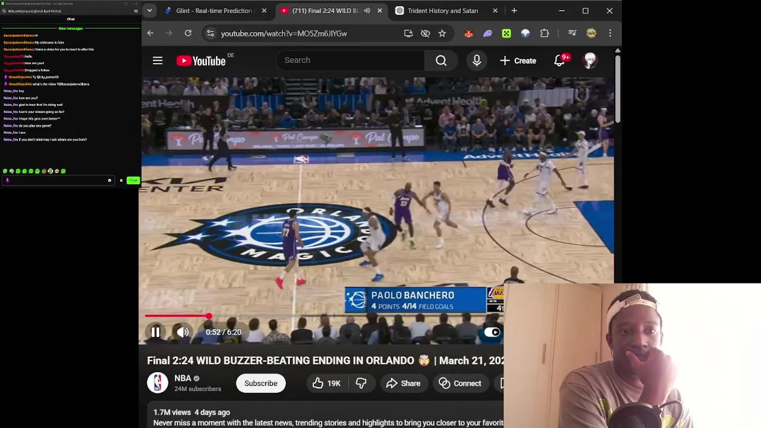Open the green dice extension

[x=507, y=33]
